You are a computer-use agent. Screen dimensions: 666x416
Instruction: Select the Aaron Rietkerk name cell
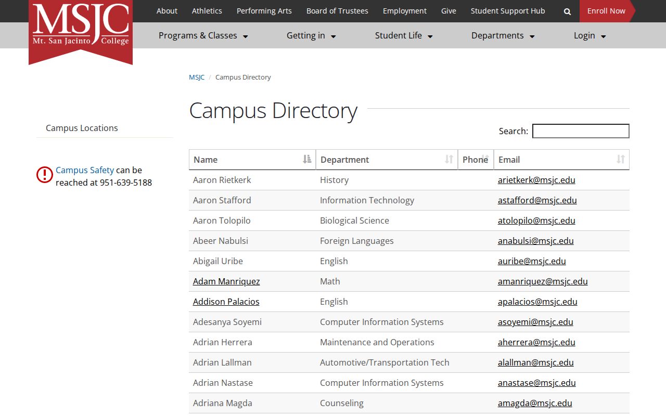pos(252,180)
